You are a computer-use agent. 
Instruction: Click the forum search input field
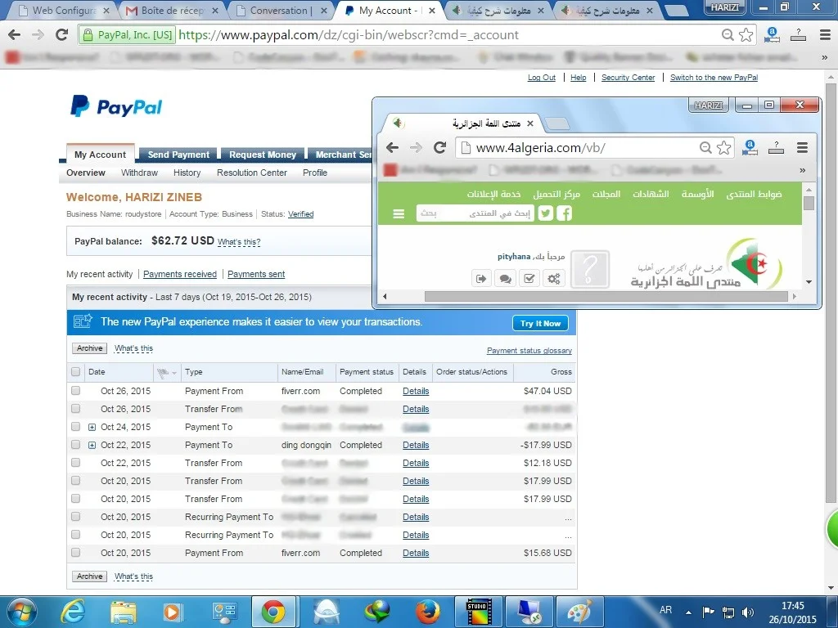coord(475,213)
